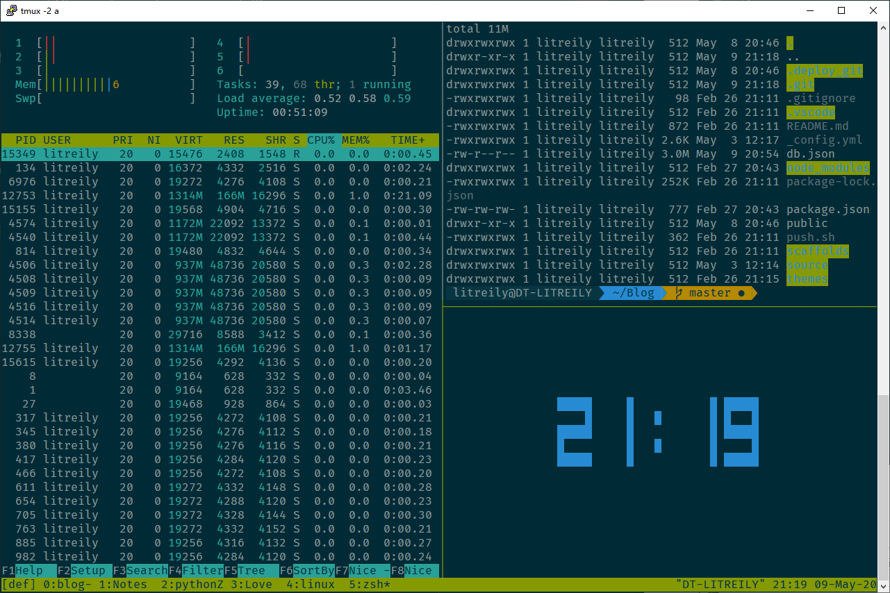890x593 pixels.
Task: Select process row with PID 6976
Action: click(220, 182)
